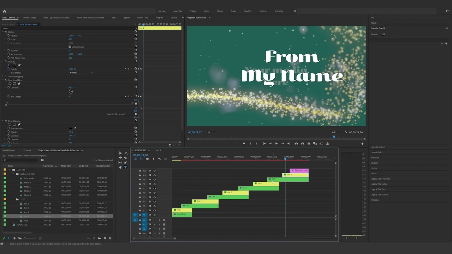
Task: Toggle lock on track V10
Action: [140, 175]
